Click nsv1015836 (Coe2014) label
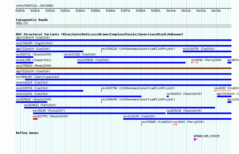Image resolution: width=239 pixels, height=154 pixels. click(93, 60)
